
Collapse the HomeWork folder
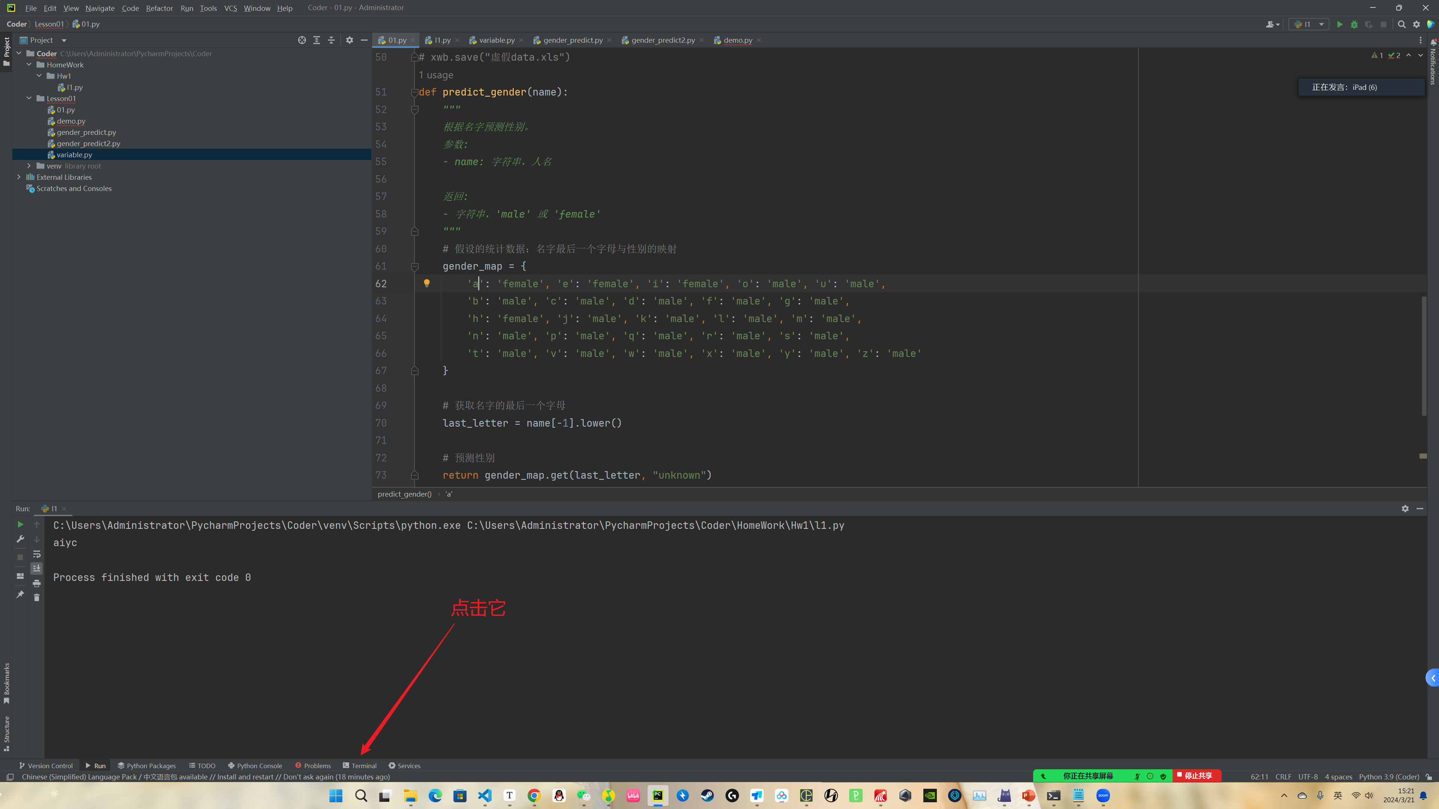(x=29, y=65)
